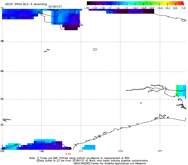Click the title 'ASCAT 25KM MLE-3 ascending'

click(26, 4)
